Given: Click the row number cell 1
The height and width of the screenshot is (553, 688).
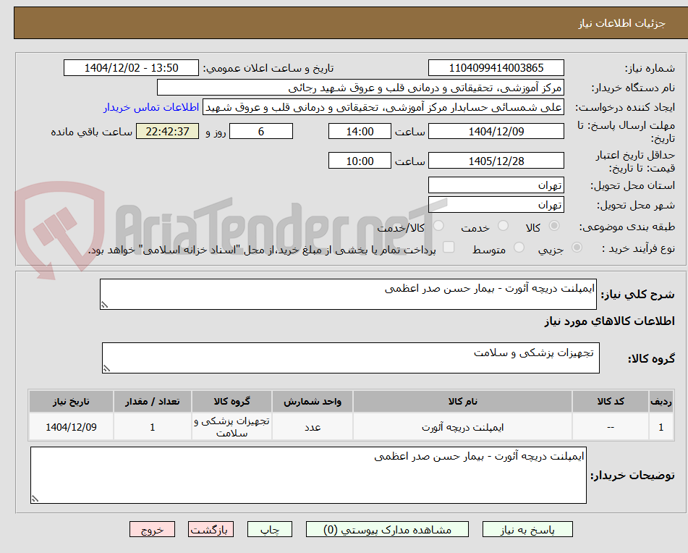Looking at the screenshot, I should (661, 427).
